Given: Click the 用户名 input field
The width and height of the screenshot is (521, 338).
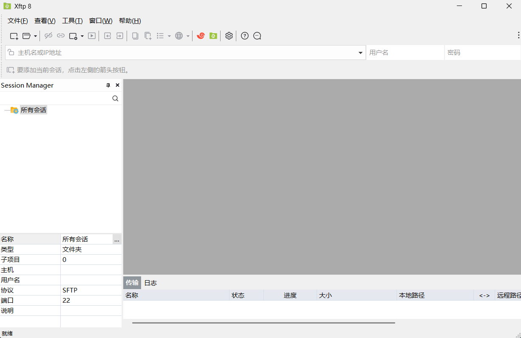Looking at the screenshot, I should 405,53.
